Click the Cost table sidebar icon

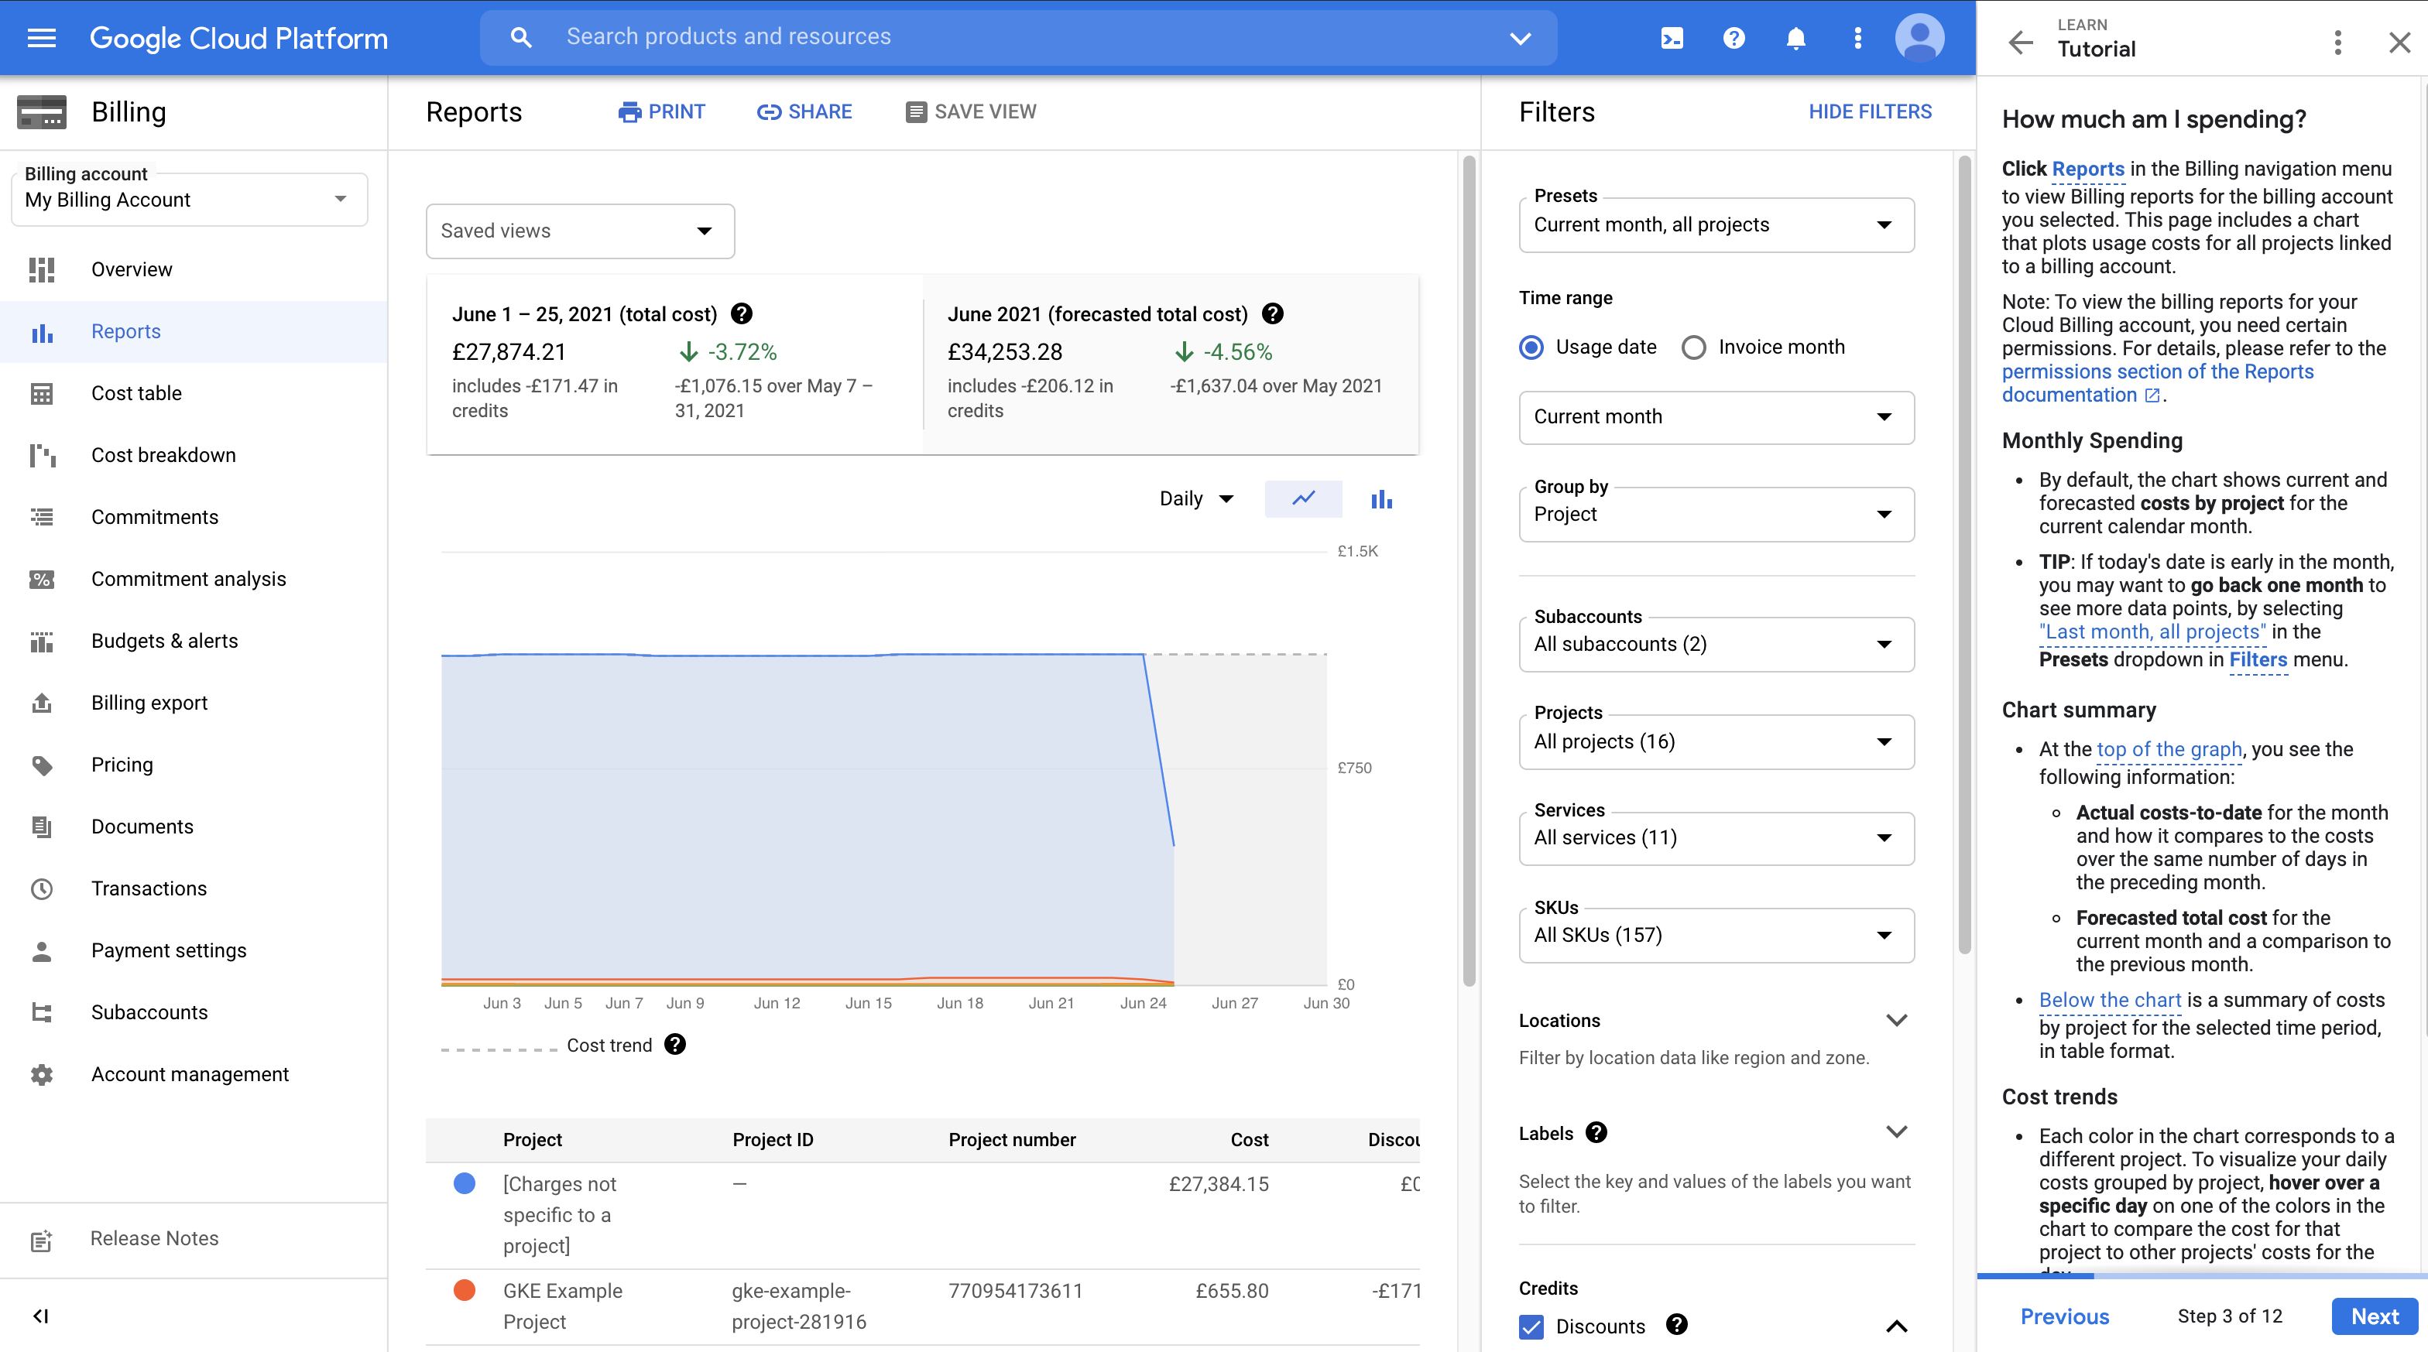point(42,393)
